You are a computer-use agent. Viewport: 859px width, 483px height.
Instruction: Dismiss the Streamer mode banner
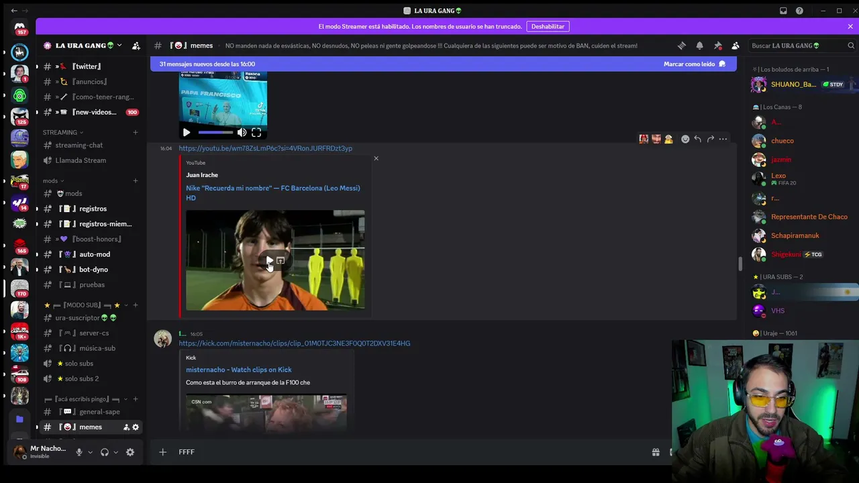pos(850,26)
